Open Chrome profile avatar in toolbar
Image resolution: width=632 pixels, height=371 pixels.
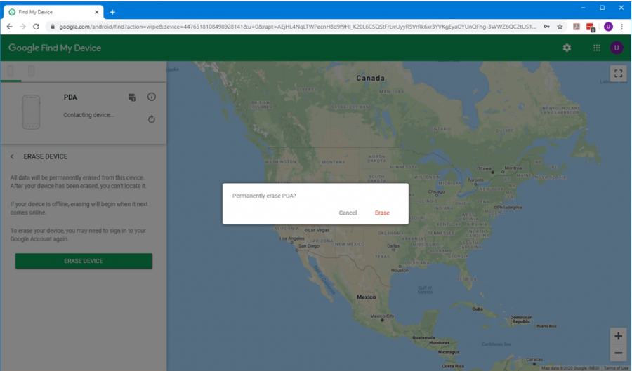(608, 27)
